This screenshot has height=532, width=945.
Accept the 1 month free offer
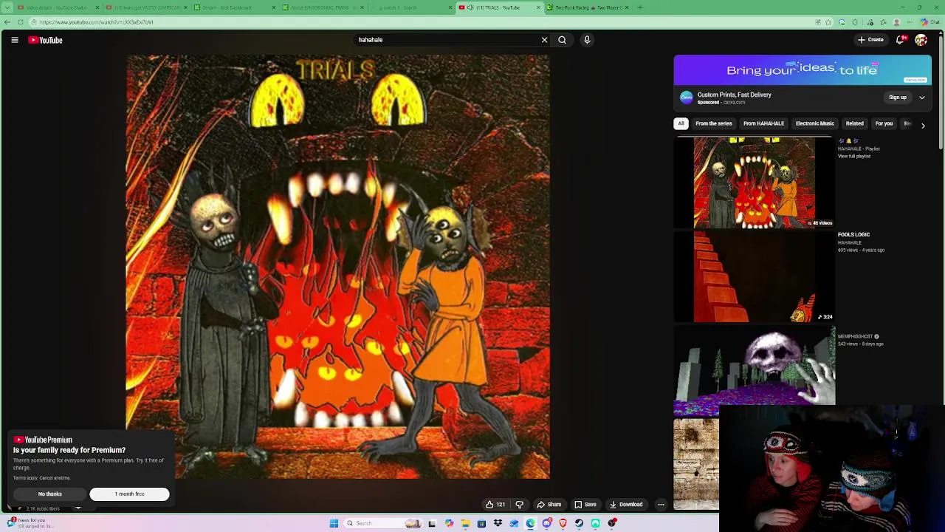click(x=129, y=494)
